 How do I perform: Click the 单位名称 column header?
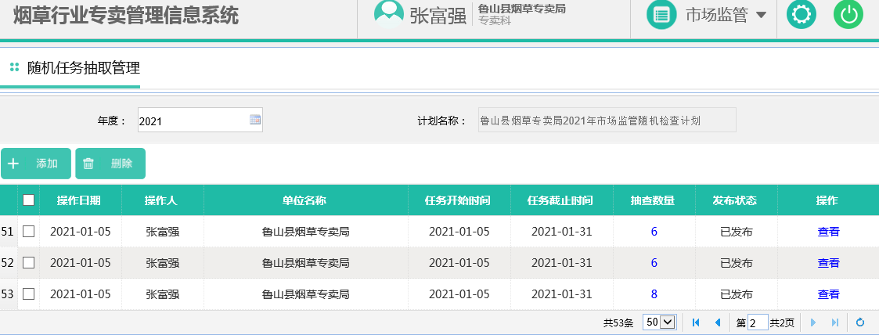[x=304, y=200]
